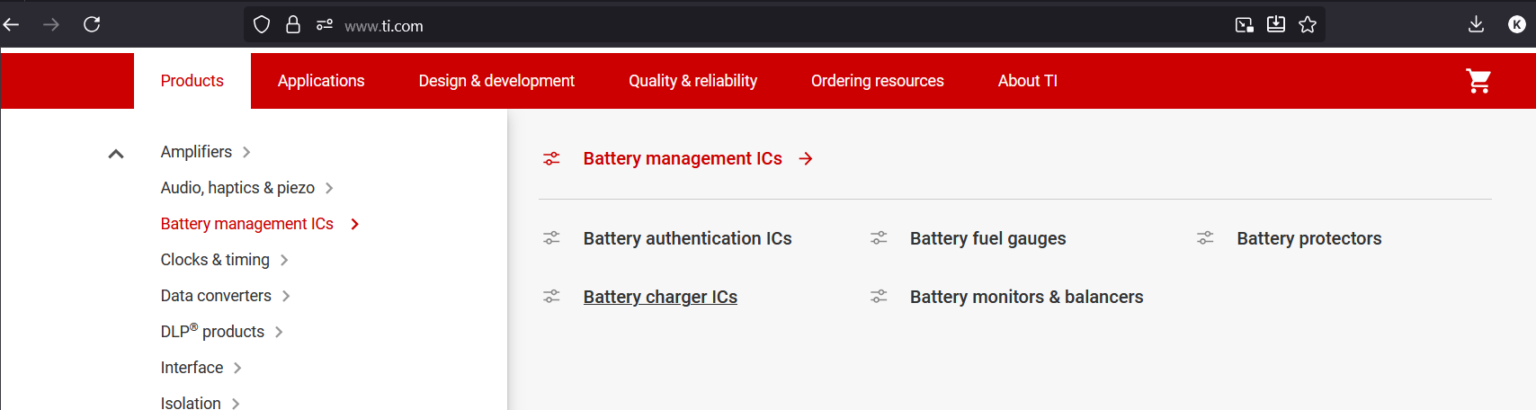
Task: Click filter icon next to Battery authentication ICs
Action: pyautogui.click(x=551, y=238)
